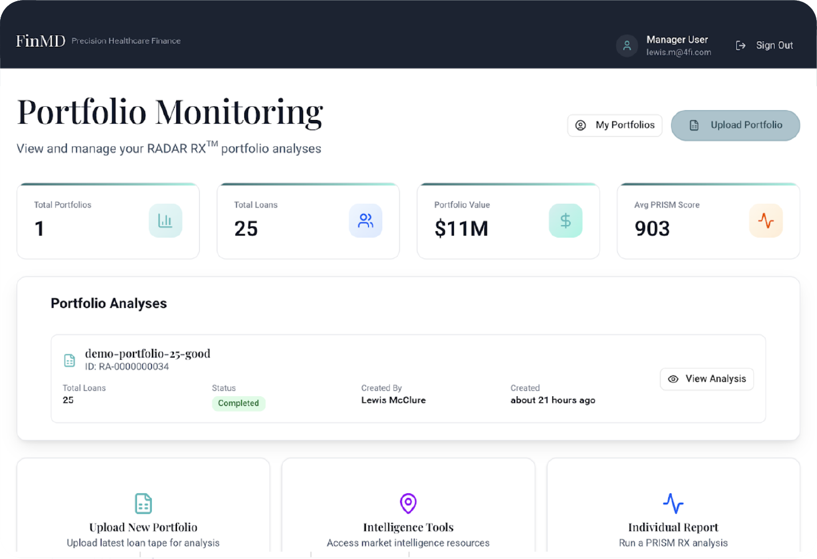Click the bar chart icon in Total Portfolios
The height and width of the screenshot is (559, 817).
tap(165, 221)
